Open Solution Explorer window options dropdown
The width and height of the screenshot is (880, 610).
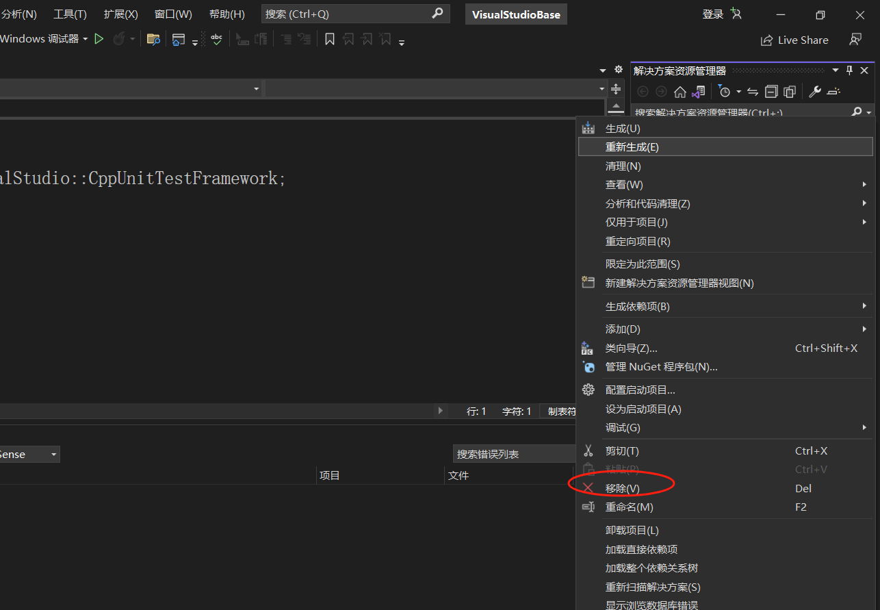click(836, 71)
